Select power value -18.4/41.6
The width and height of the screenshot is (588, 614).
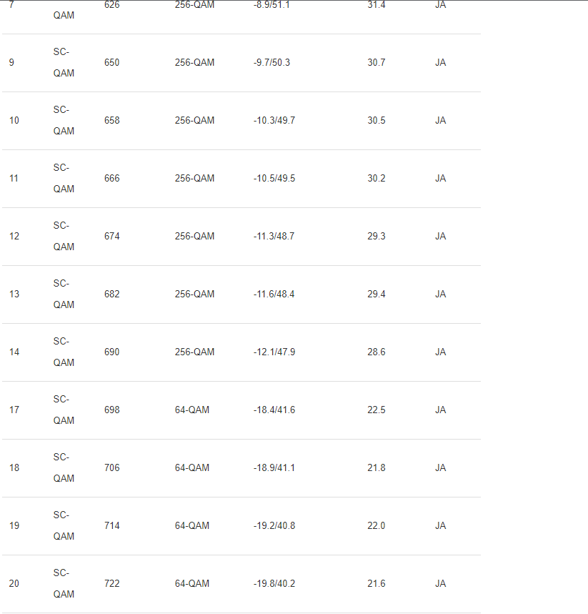coord(274,410)
